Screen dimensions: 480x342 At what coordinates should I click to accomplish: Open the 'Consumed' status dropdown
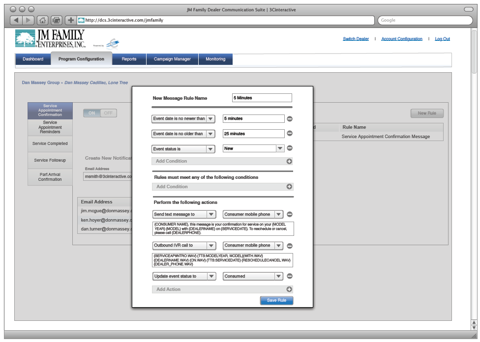(x=253, y=276)
